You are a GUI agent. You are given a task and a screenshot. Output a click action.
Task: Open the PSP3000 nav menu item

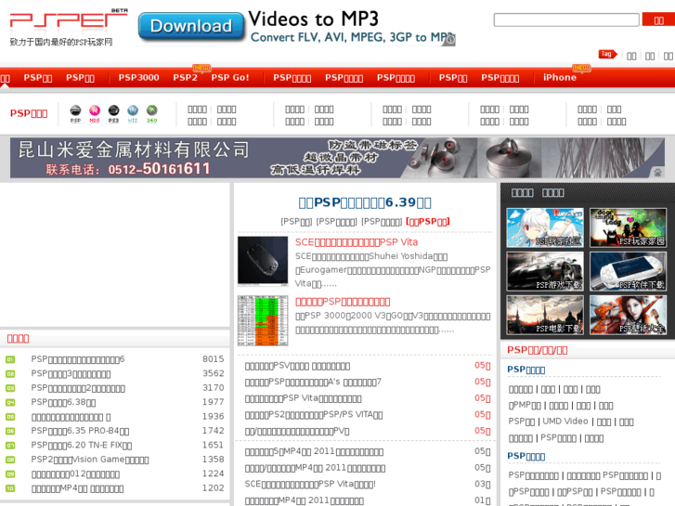[x=138, y=77]
